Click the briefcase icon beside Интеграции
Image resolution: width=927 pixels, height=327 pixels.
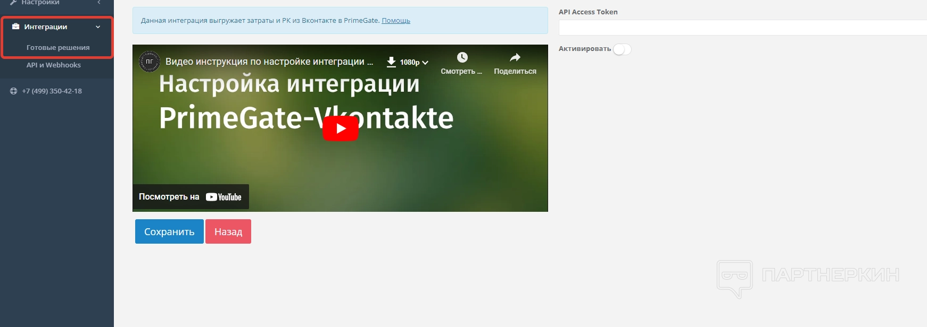click(x=15, y=27)
